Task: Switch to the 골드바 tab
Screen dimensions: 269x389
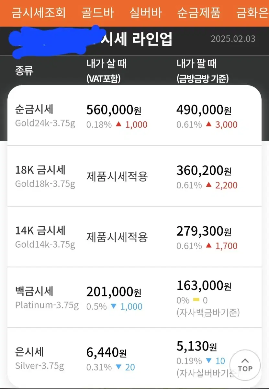Action: 98,13
